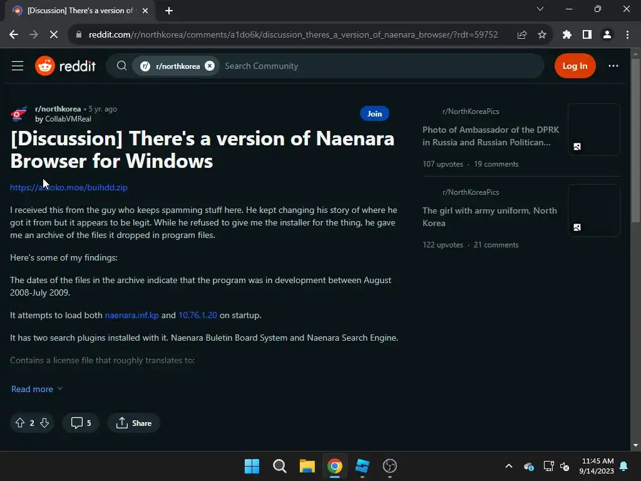Share the Naenara Browser post

(x=134, y=423)
